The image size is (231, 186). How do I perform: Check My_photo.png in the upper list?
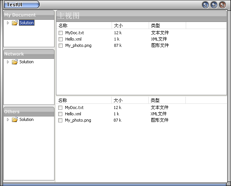[60, 45]
